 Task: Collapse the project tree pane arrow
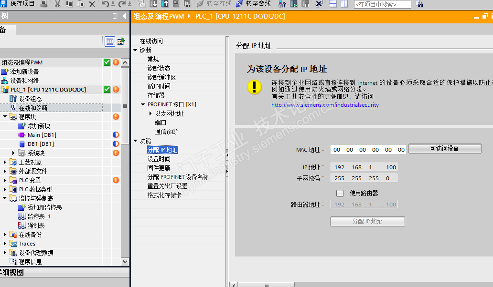[125, 16]
